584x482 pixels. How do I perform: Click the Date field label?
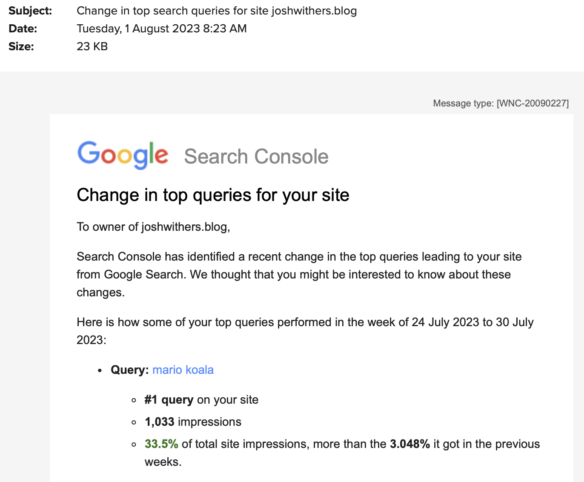(x=23, y=29)
